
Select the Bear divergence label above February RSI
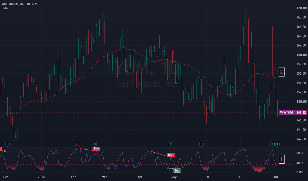pyautogui.click(x=96, y=149)
